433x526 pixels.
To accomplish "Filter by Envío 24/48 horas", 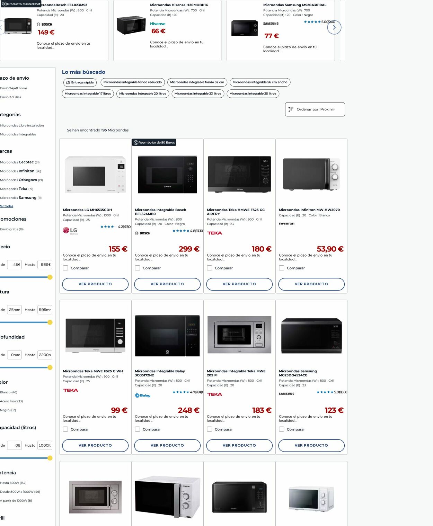I will [x=14, y=88].
